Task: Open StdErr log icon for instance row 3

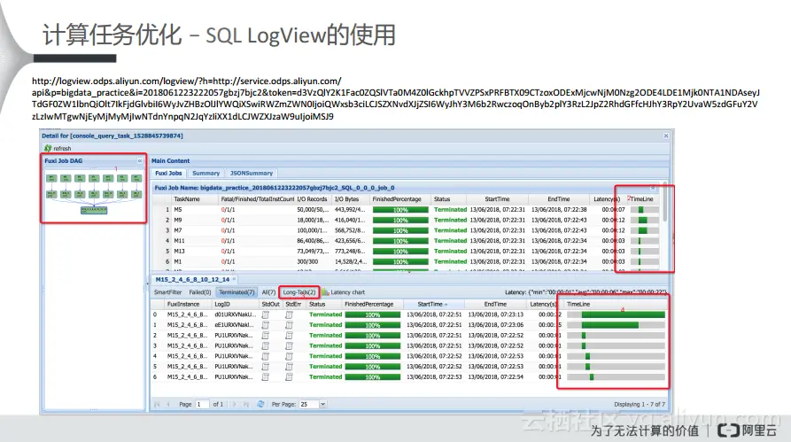Action: coord(289,346)
